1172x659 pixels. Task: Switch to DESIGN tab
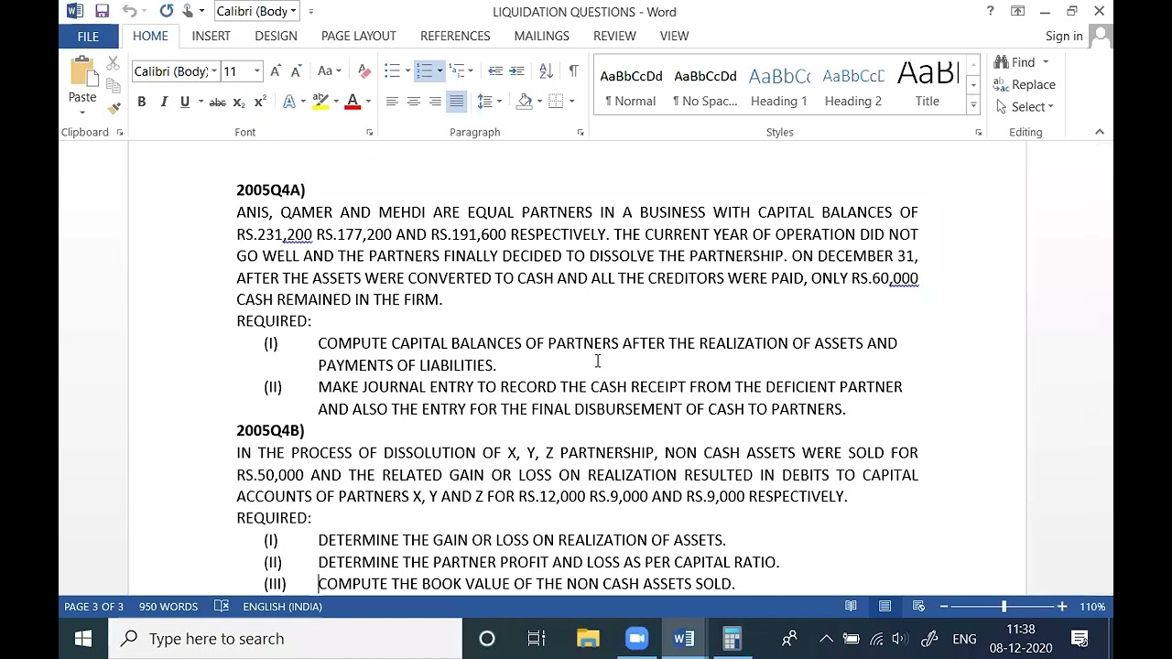(x=276, y=36)
